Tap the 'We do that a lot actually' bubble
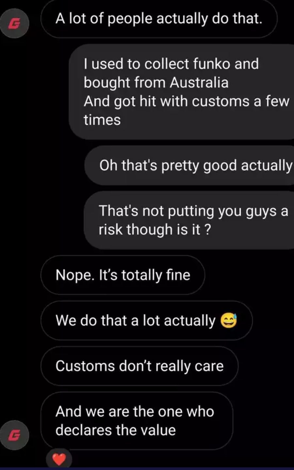 (147, 321)
